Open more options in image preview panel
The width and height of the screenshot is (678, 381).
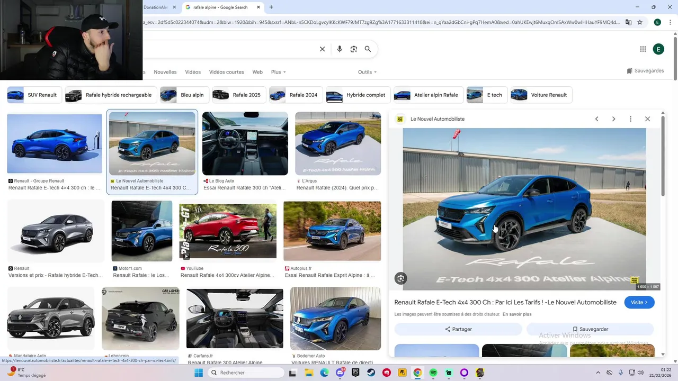tap(630, 119)
